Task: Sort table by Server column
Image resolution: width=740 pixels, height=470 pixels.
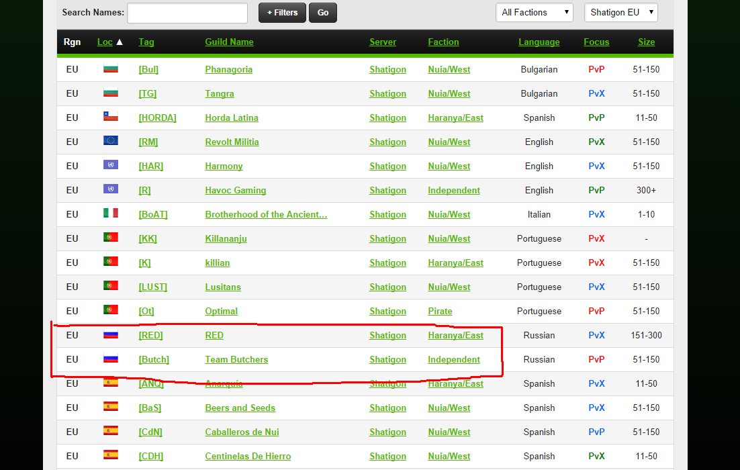Action: click(383, 42)
